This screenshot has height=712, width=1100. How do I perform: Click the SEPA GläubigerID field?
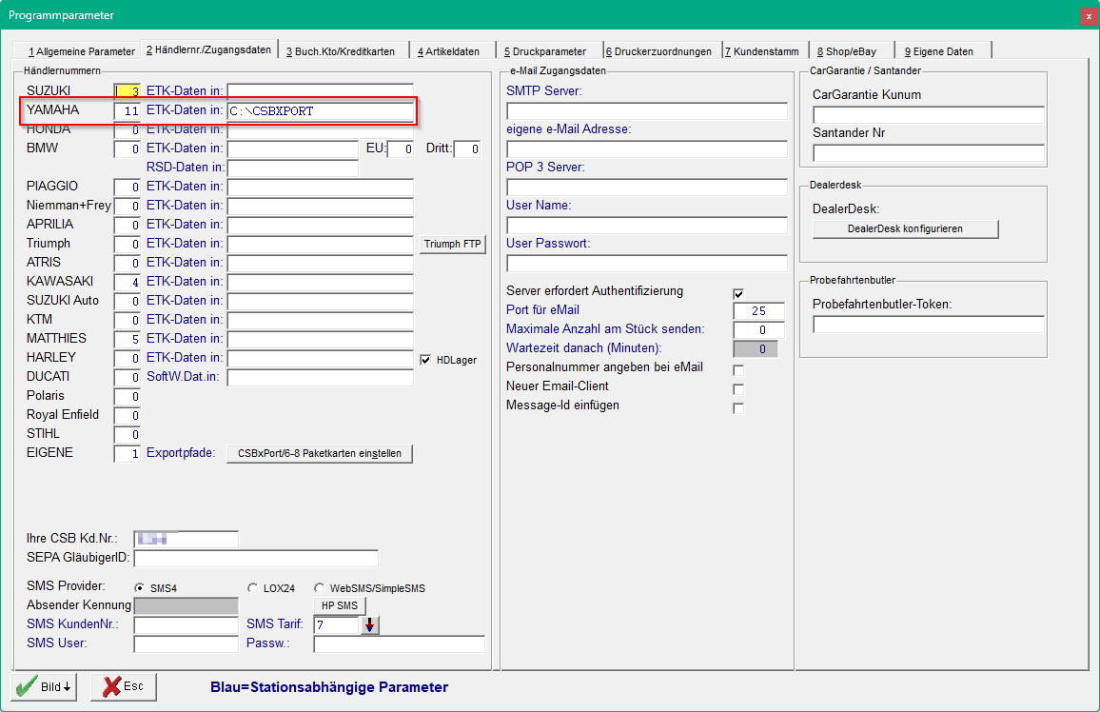coord(256,558)
